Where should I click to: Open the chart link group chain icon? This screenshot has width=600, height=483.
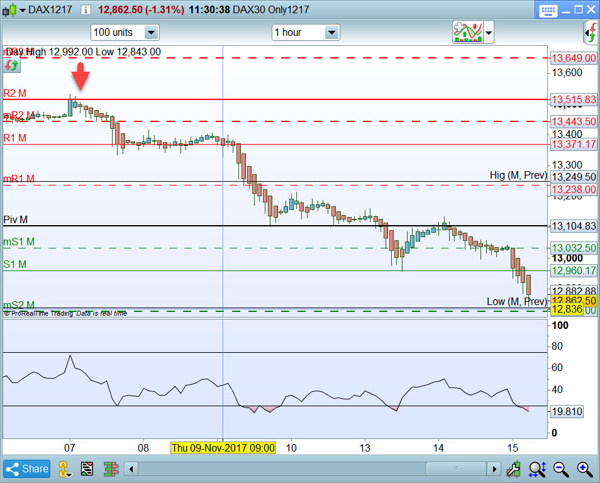pyautogui.click(x=64, y=469)
